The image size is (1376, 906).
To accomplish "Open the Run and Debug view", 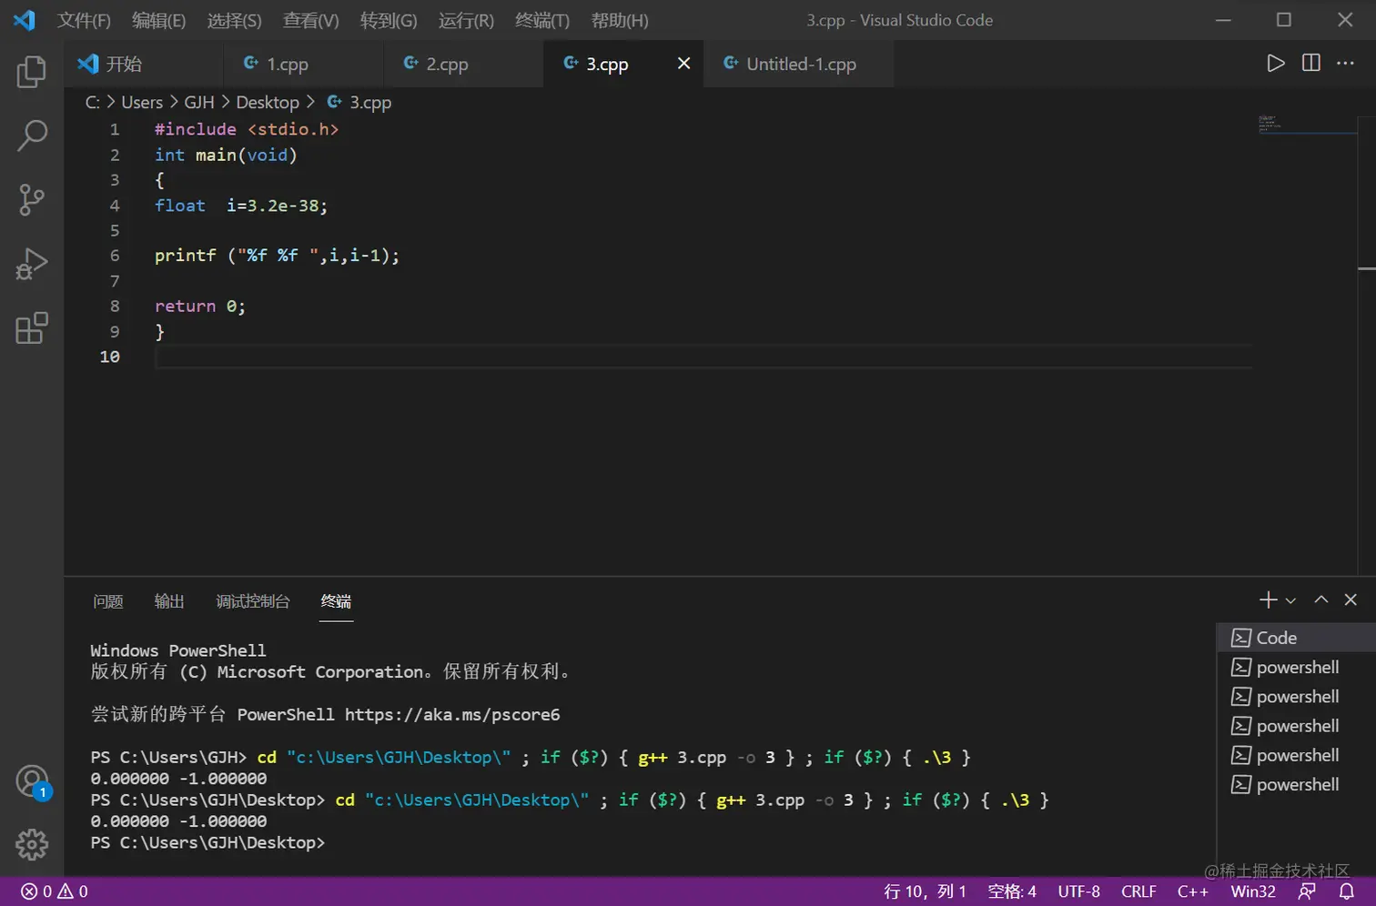I will 31,264.
